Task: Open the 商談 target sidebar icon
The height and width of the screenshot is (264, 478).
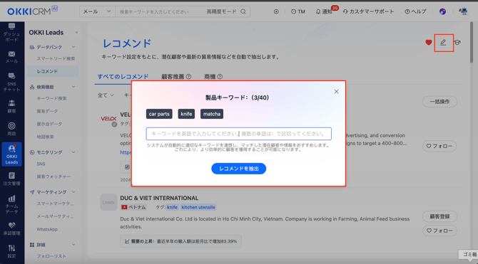Action: [x=11, y=129]
